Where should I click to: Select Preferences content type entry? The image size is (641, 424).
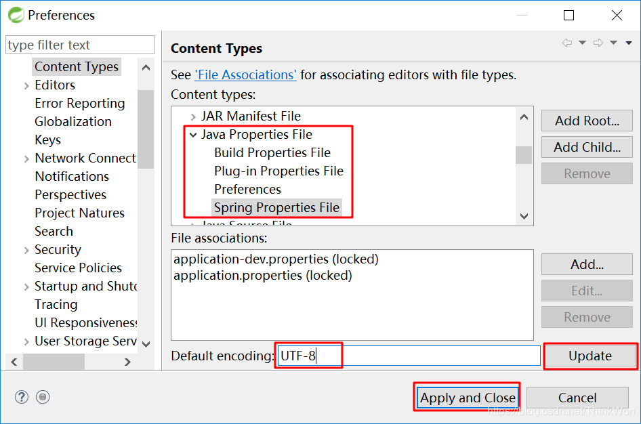point(248,189)
